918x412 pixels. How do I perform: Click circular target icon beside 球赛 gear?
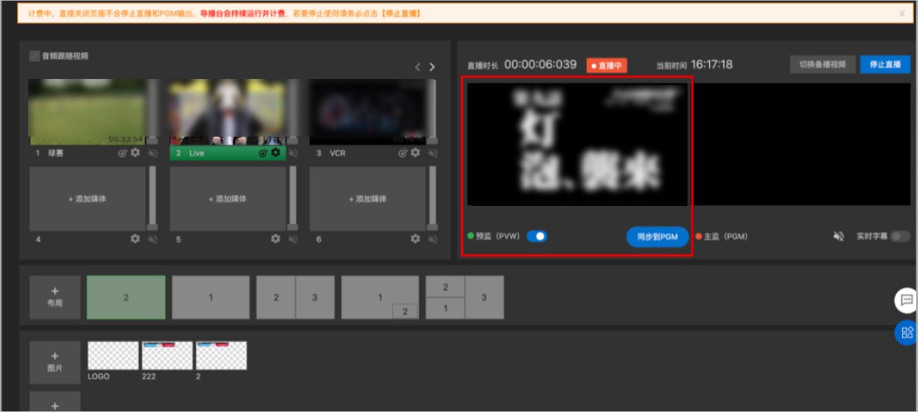point(123,153)
